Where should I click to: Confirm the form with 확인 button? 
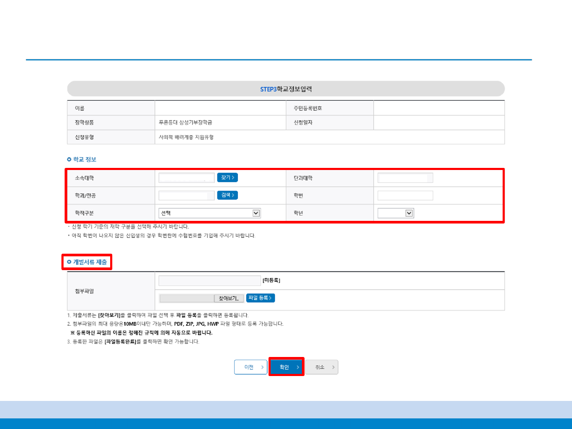pyautogui.click(x=287, y=367)
